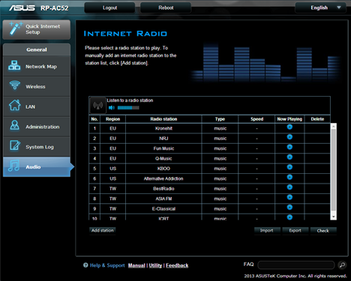Click the radio antenna icon

pos(97,106)
